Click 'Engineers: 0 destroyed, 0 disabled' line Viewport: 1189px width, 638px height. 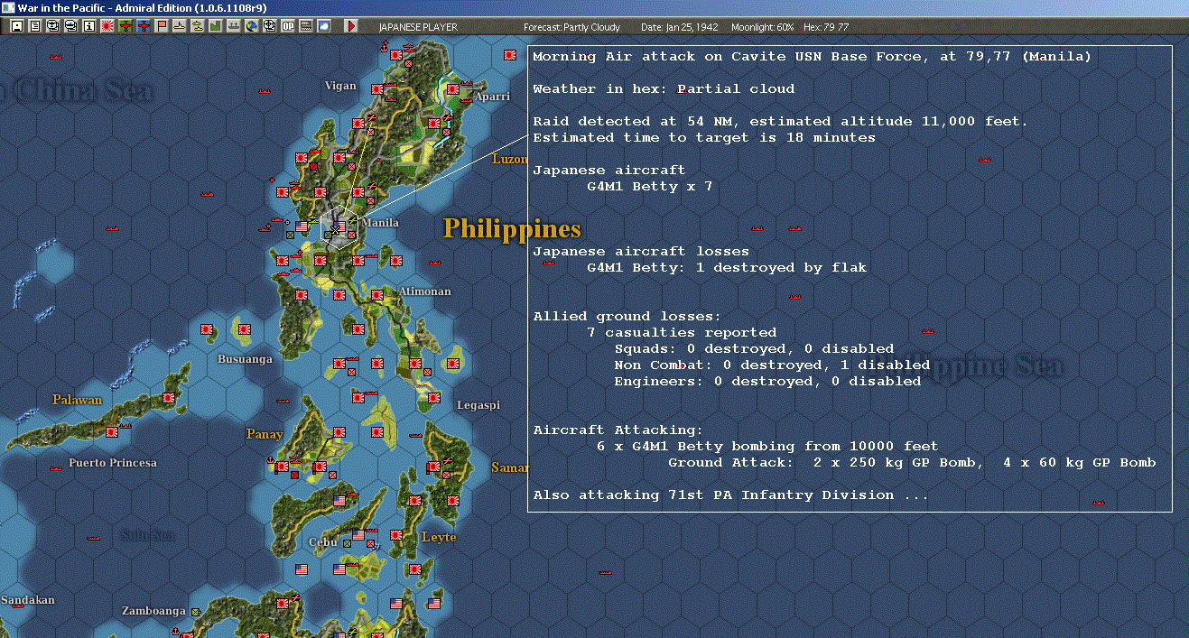point(767,382)
